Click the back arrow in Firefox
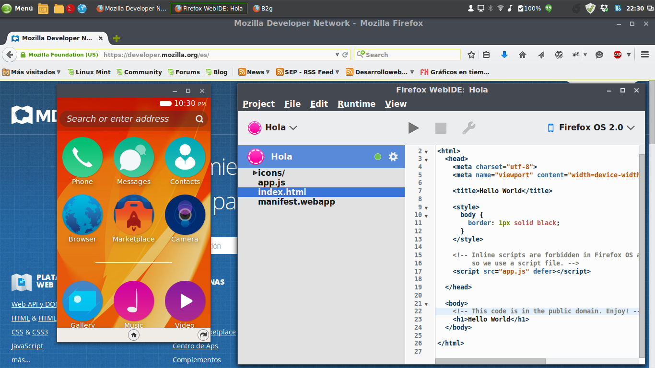Image resolution: width=655 pixels, height=368 pixels. pos(9,55)
